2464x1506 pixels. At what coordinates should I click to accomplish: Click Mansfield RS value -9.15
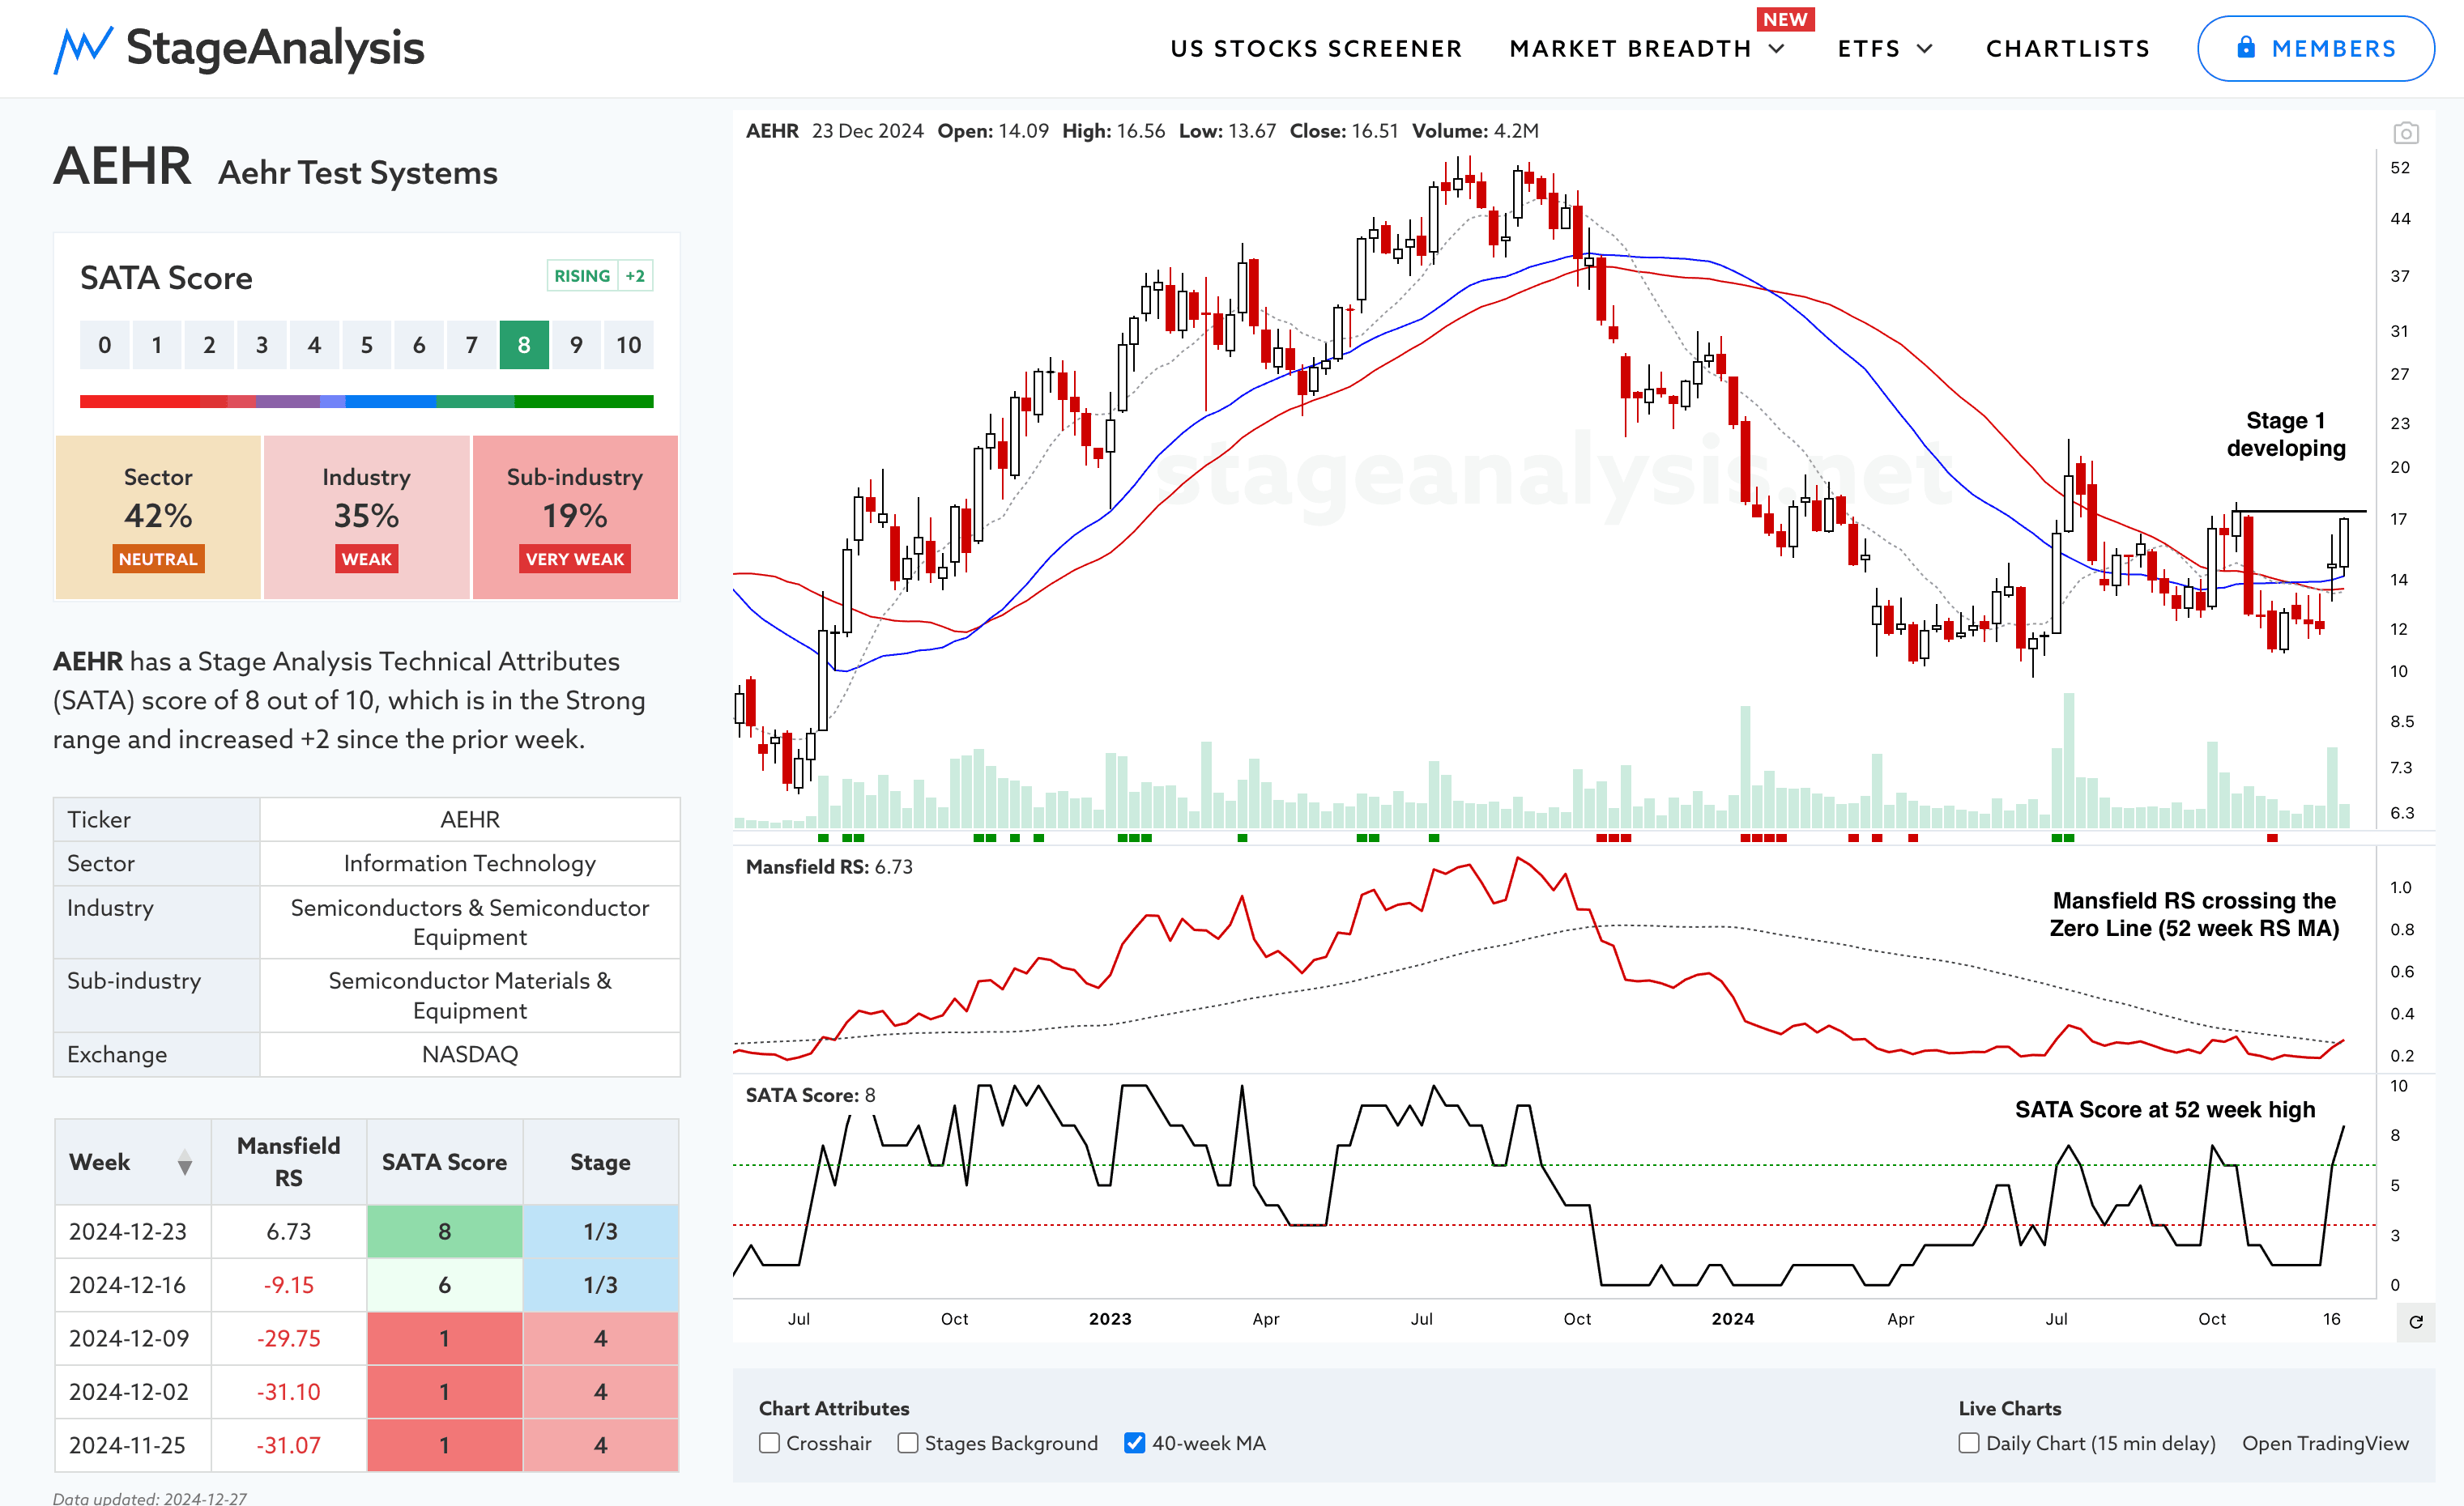(288, 1284)
